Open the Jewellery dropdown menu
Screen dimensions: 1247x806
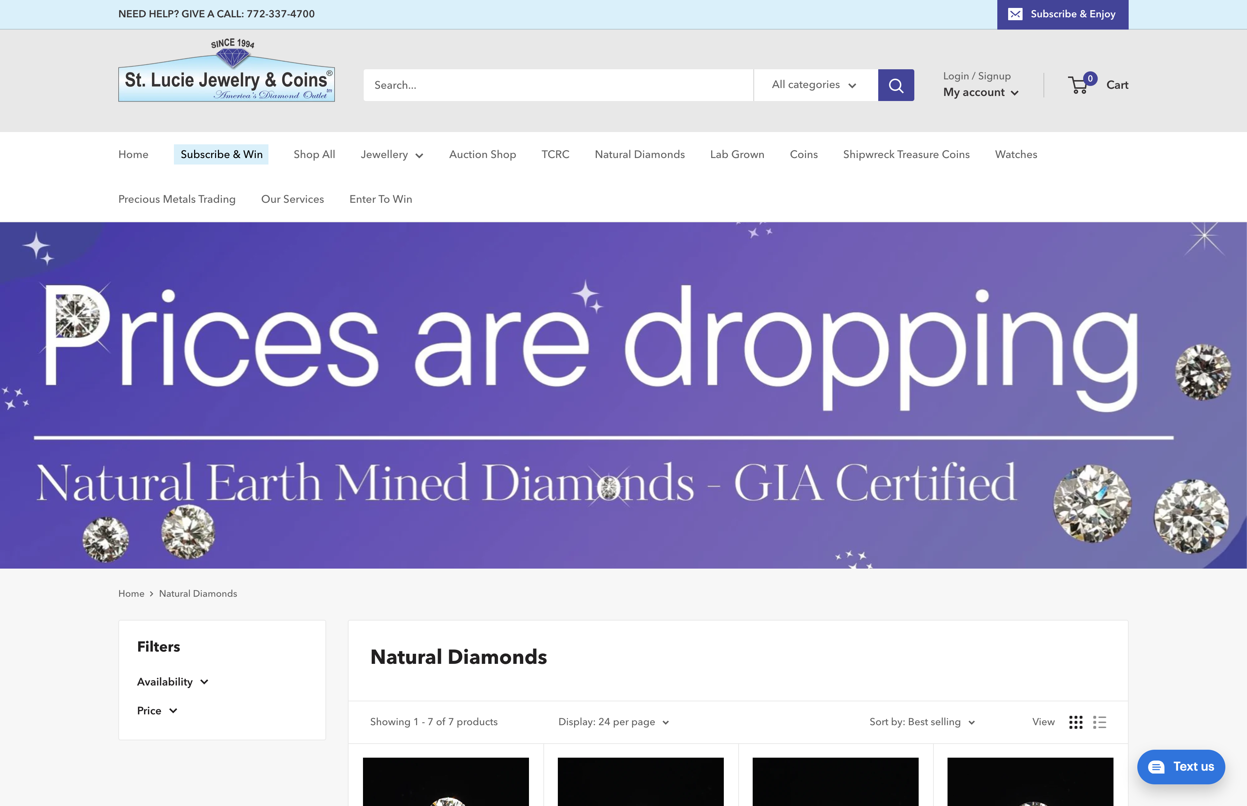point(392,154)
